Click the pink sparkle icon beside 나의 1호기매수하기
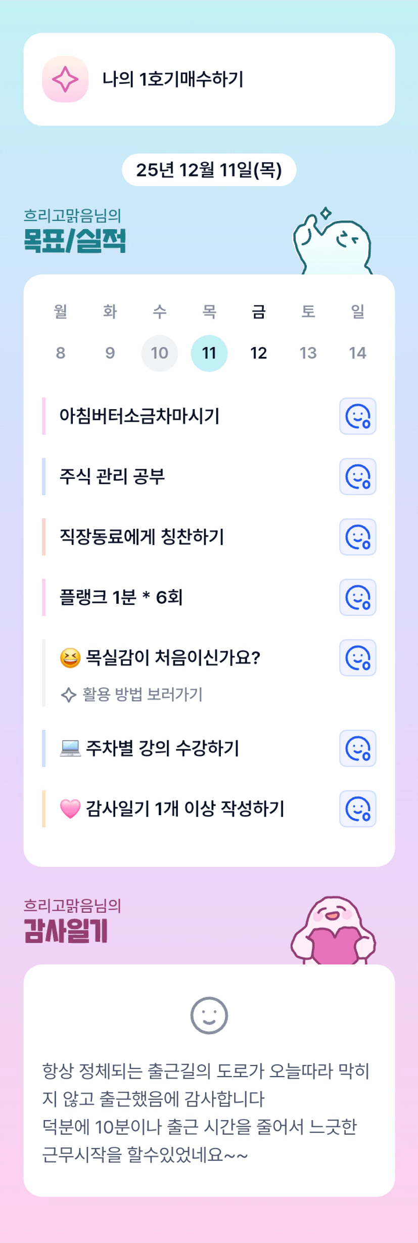 (x=65, y=79)
